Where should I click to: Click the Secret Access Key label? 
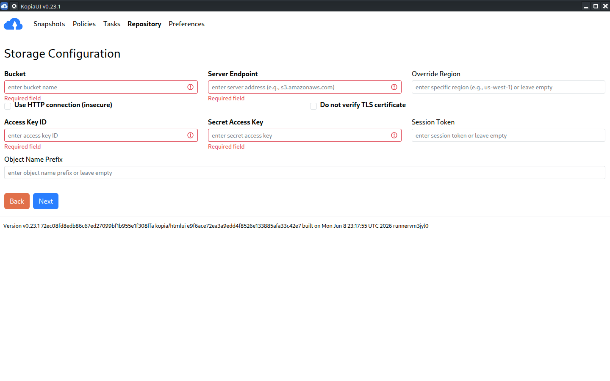click(x=236, y=122)
